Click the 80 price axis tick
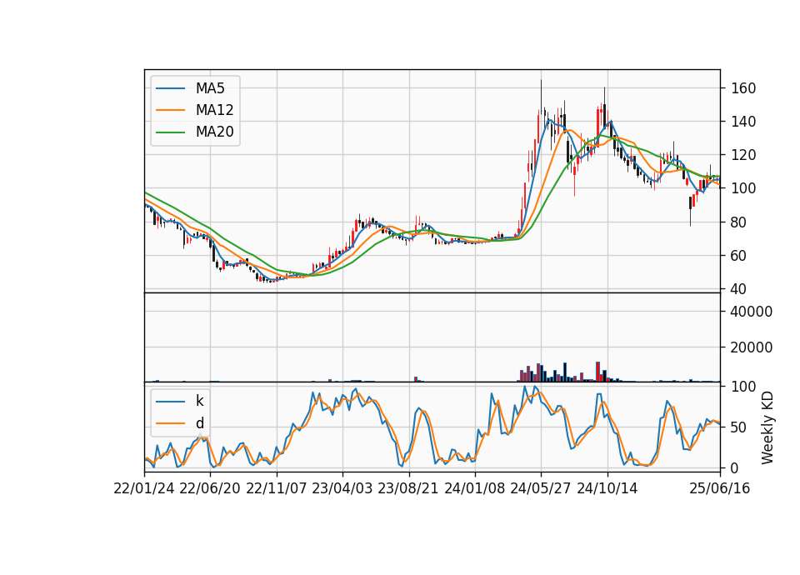The width and height of the screenshot is (800, 575). tap(739, 222)
